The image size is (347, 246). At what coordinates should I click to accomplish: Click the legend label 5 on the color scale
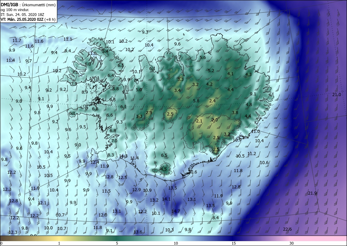coord(117,243)
